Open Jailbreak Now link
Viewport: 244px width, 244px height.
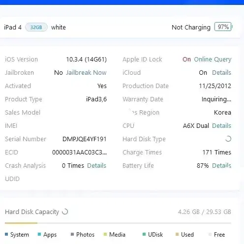coord(86,72)
